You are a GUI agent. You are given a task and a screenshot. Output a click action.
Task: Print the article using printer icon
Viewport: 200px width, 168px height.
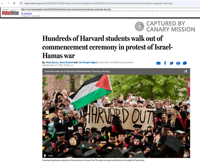[178, 63]
